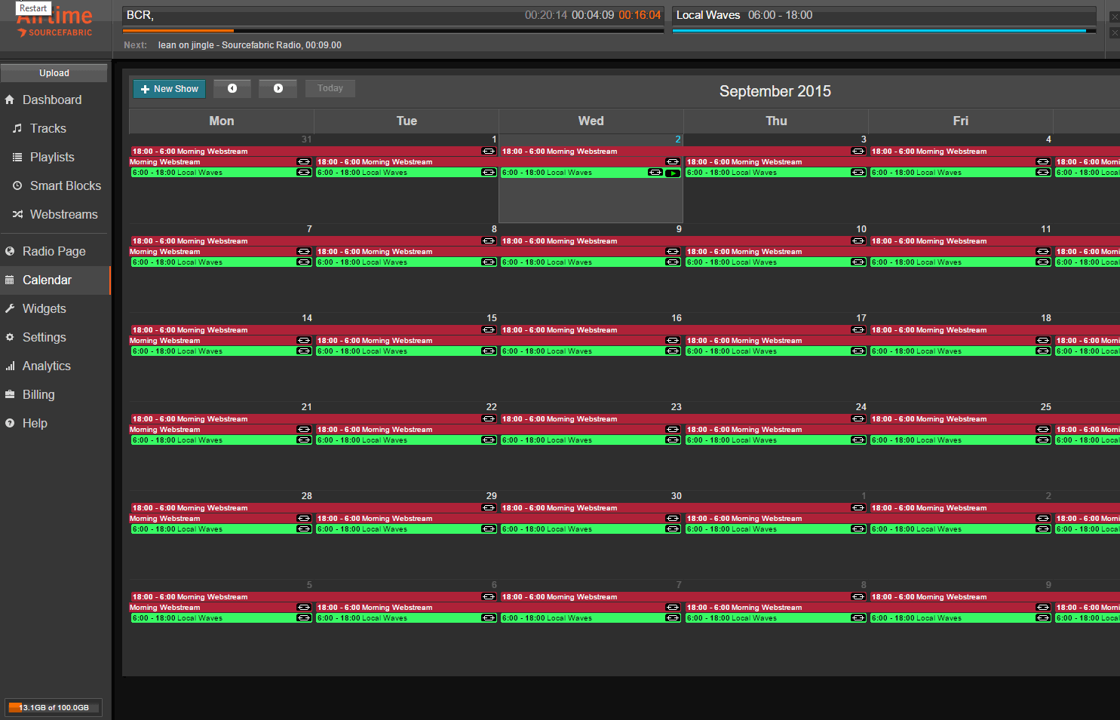Click linked-show icon on Local Waves September 15

(489, 351)
